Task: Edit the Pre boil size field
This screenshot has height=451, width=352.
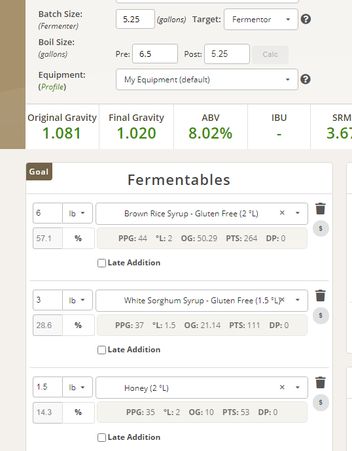Action: (x=155, y=54)
